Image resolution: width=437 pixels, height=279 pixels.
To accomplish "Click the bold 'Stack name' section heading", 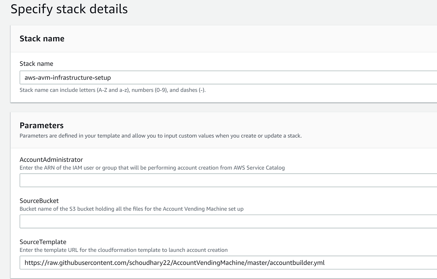I will (x=42, y=38).
